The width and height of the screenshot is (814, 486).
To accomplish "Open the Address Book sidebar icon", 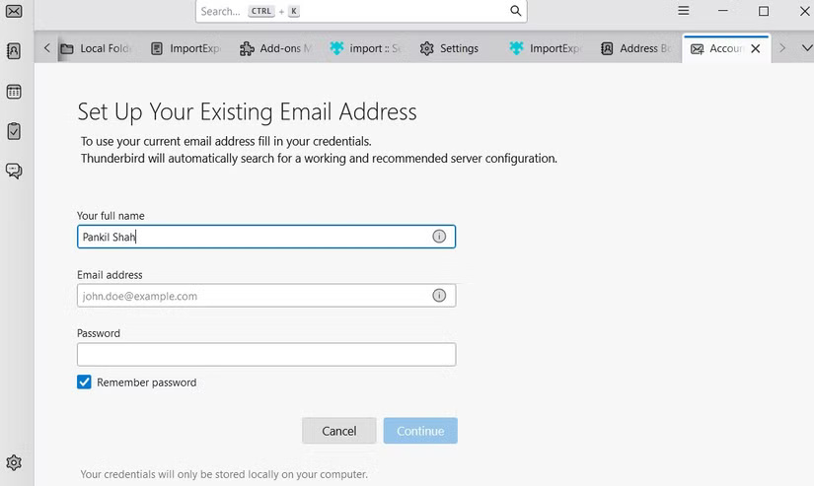I will [14, 51].
